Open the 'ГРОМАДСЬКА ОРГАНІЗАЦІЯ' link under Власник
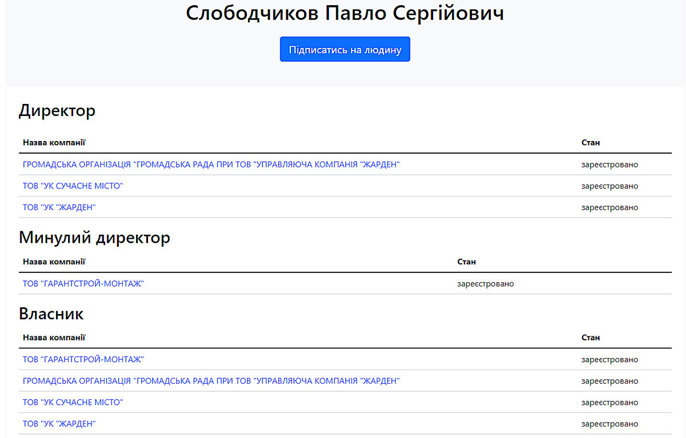Screen dimensions: 686x438 (211, 381)
